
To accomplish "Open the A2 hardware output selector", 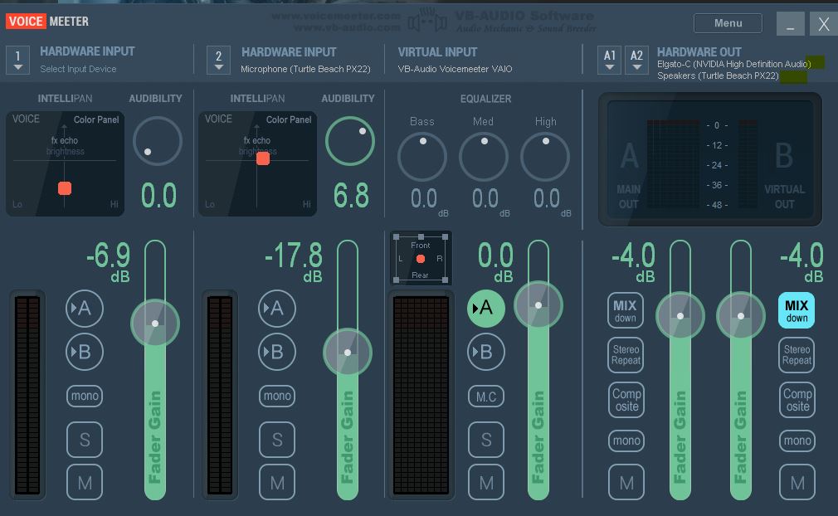I will click(636, 60).
